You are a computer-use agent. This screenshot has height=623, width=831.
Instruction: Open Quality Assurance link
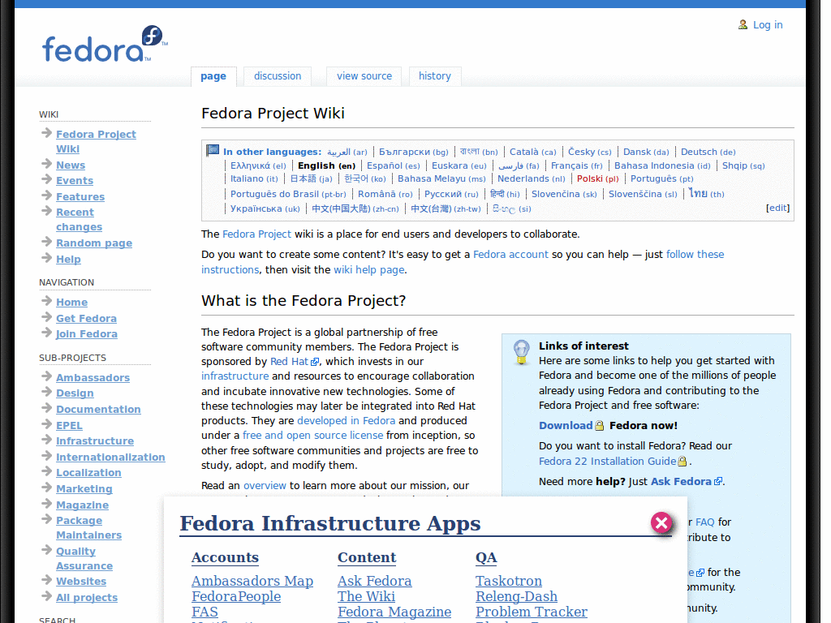pyautogui.click(x=84, y=558)
